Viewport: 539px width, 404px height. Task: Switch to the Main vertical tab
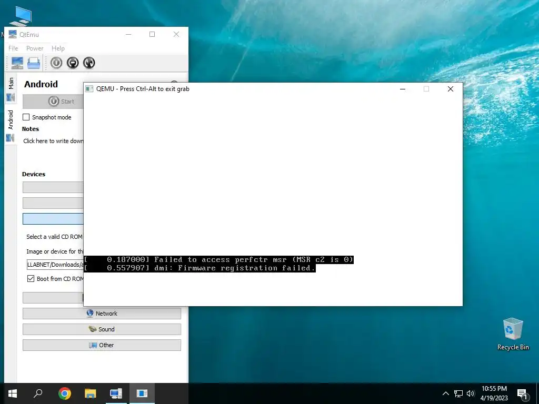click(11, 89)
